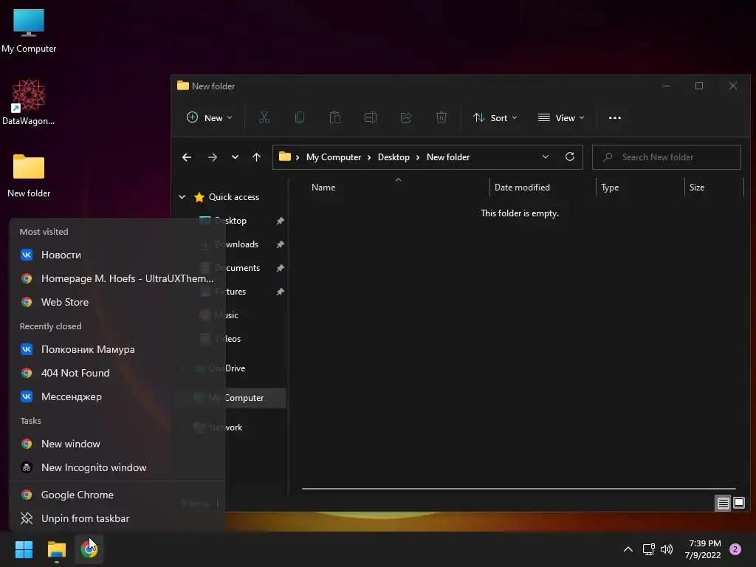756x567 pixels.
Task: Click the Share icon in toolbar
Action: click(406, 117)
